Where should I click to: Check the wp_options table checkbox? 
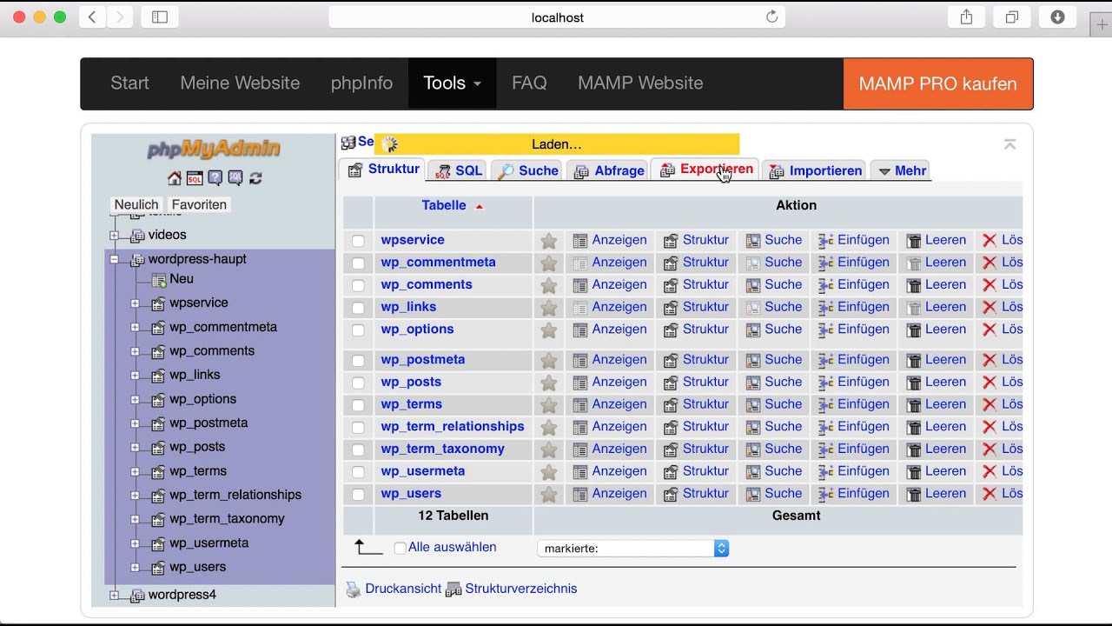(358, 330)
